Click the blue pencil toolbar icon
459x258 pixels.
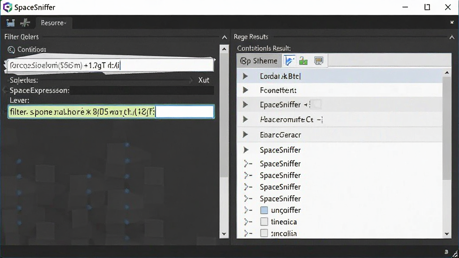point(289,61)
